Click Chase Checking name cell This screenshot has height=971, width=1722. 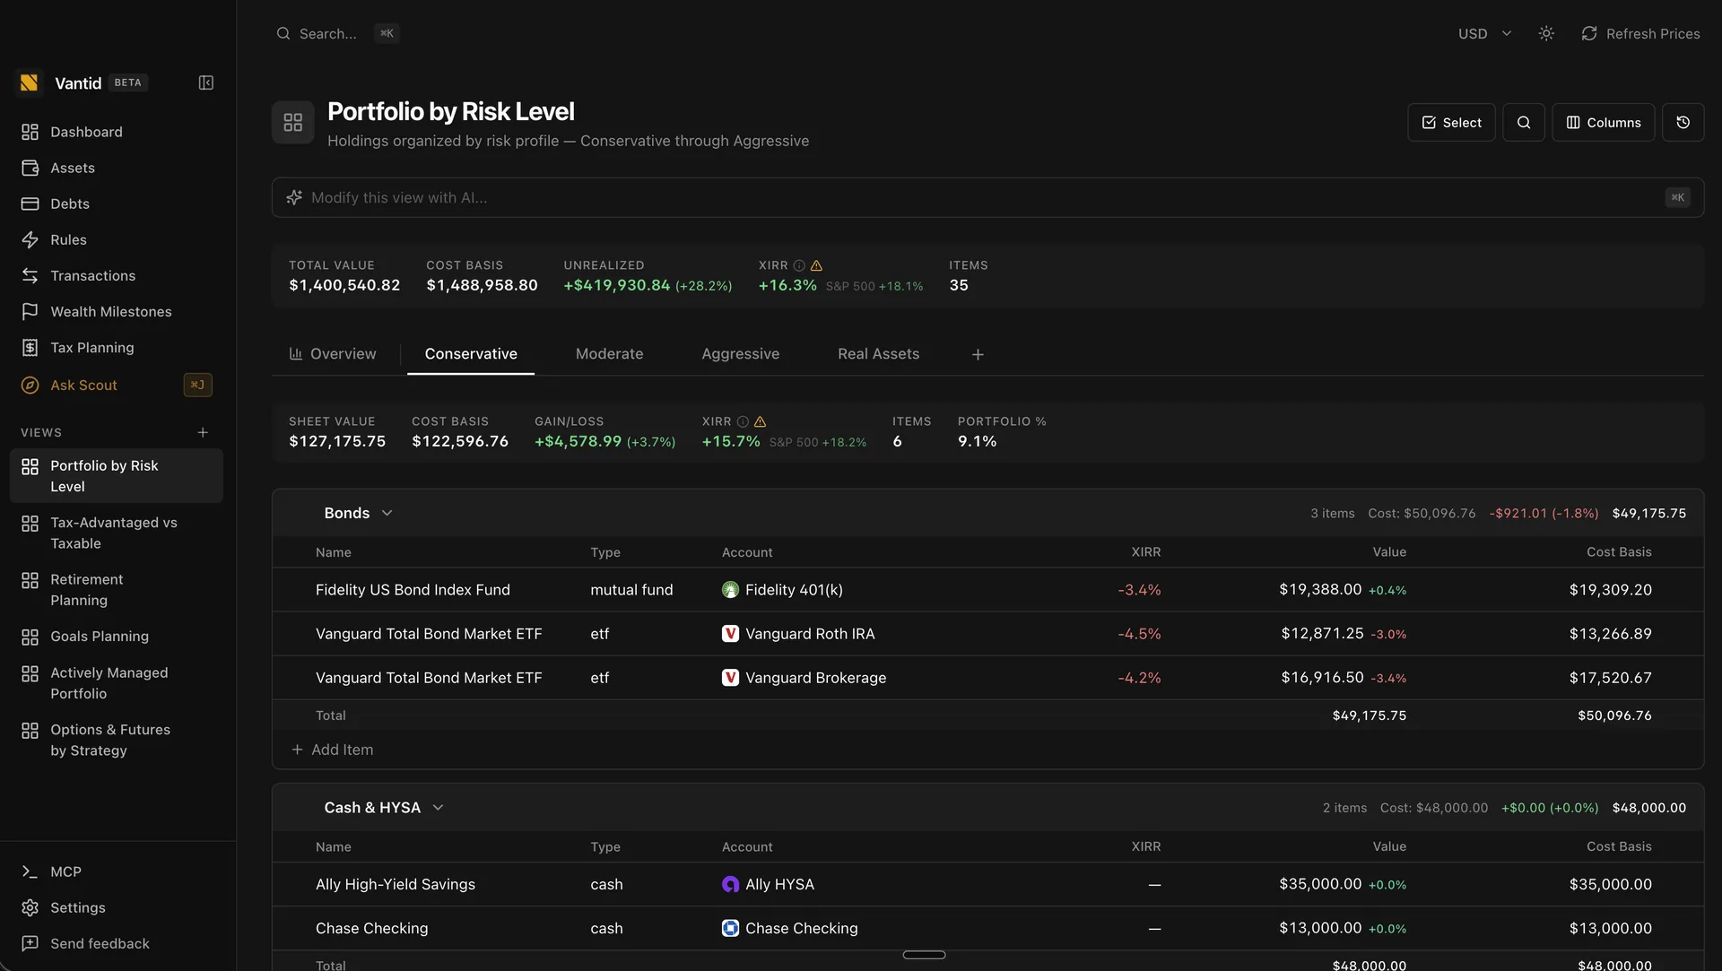tap(371, 928)
